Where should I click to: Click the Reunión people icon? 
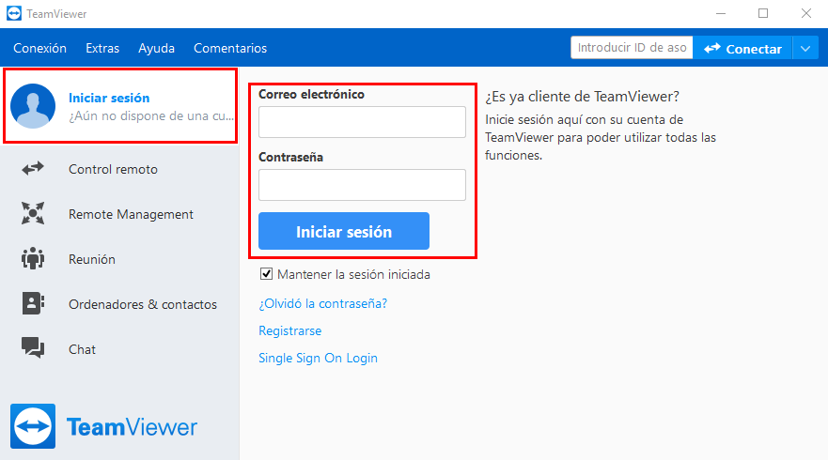tap(33, 258)
